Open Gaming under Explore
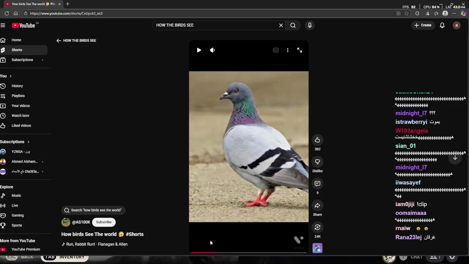The width and height of the screenshot is (469, 264). (23, 215)
